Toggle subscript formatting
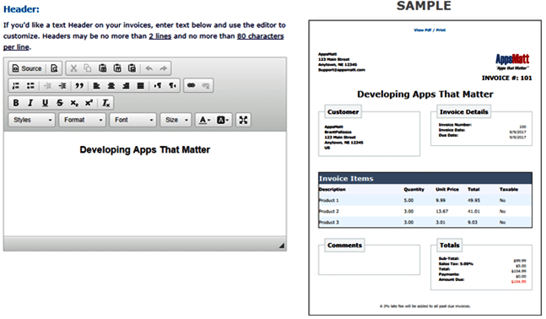The width and height of the screenshot is (546, 319). (x=74, y=103)
